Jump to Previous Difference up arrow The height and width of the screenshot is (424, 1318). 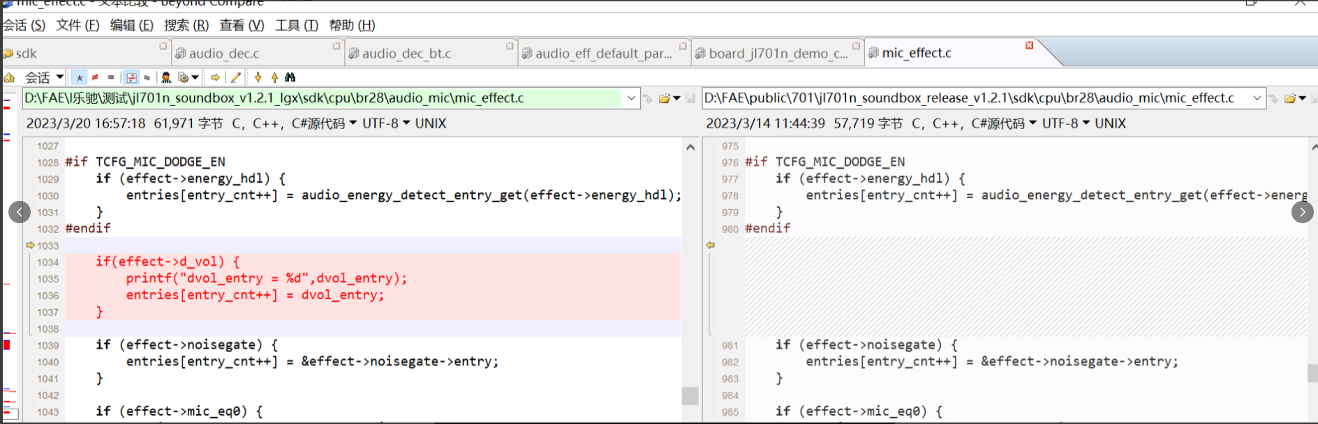274,77
